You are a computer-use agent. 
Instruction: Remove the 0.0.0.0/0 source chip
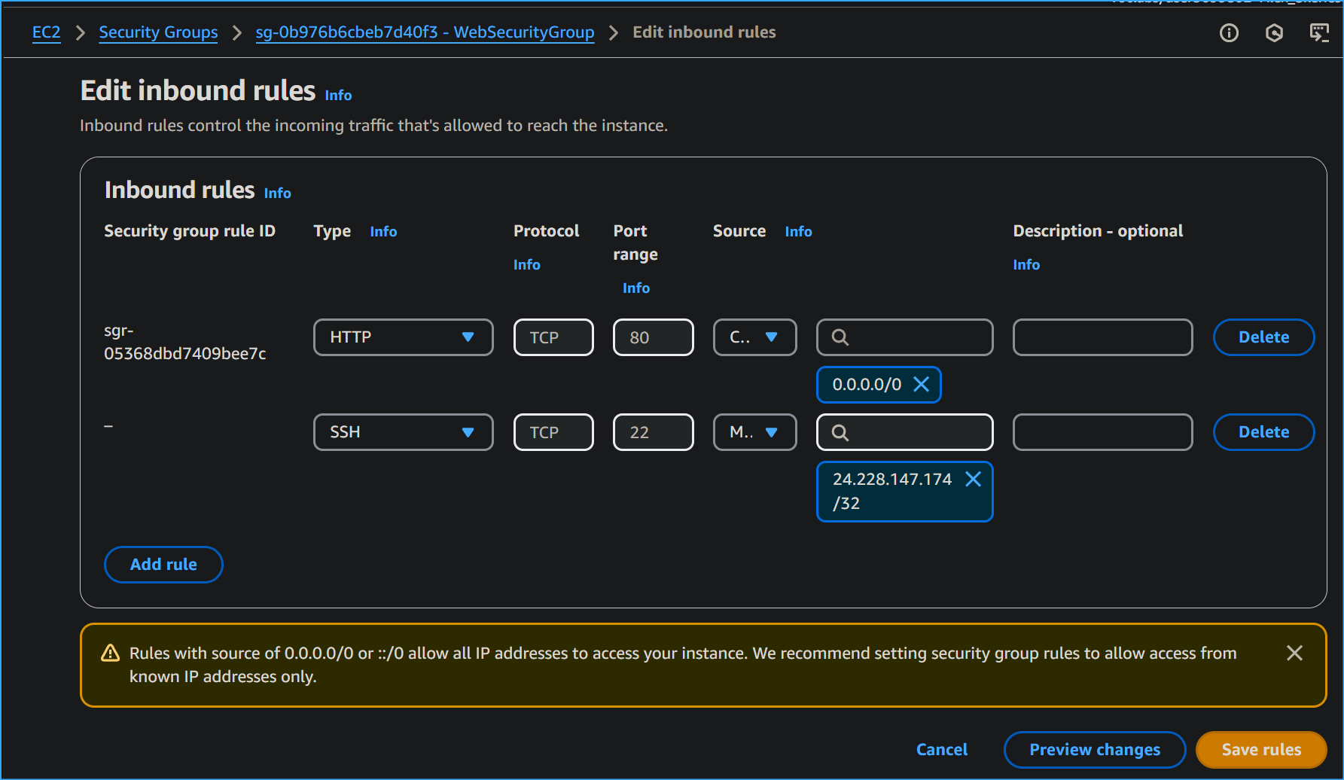pos(921,384)
